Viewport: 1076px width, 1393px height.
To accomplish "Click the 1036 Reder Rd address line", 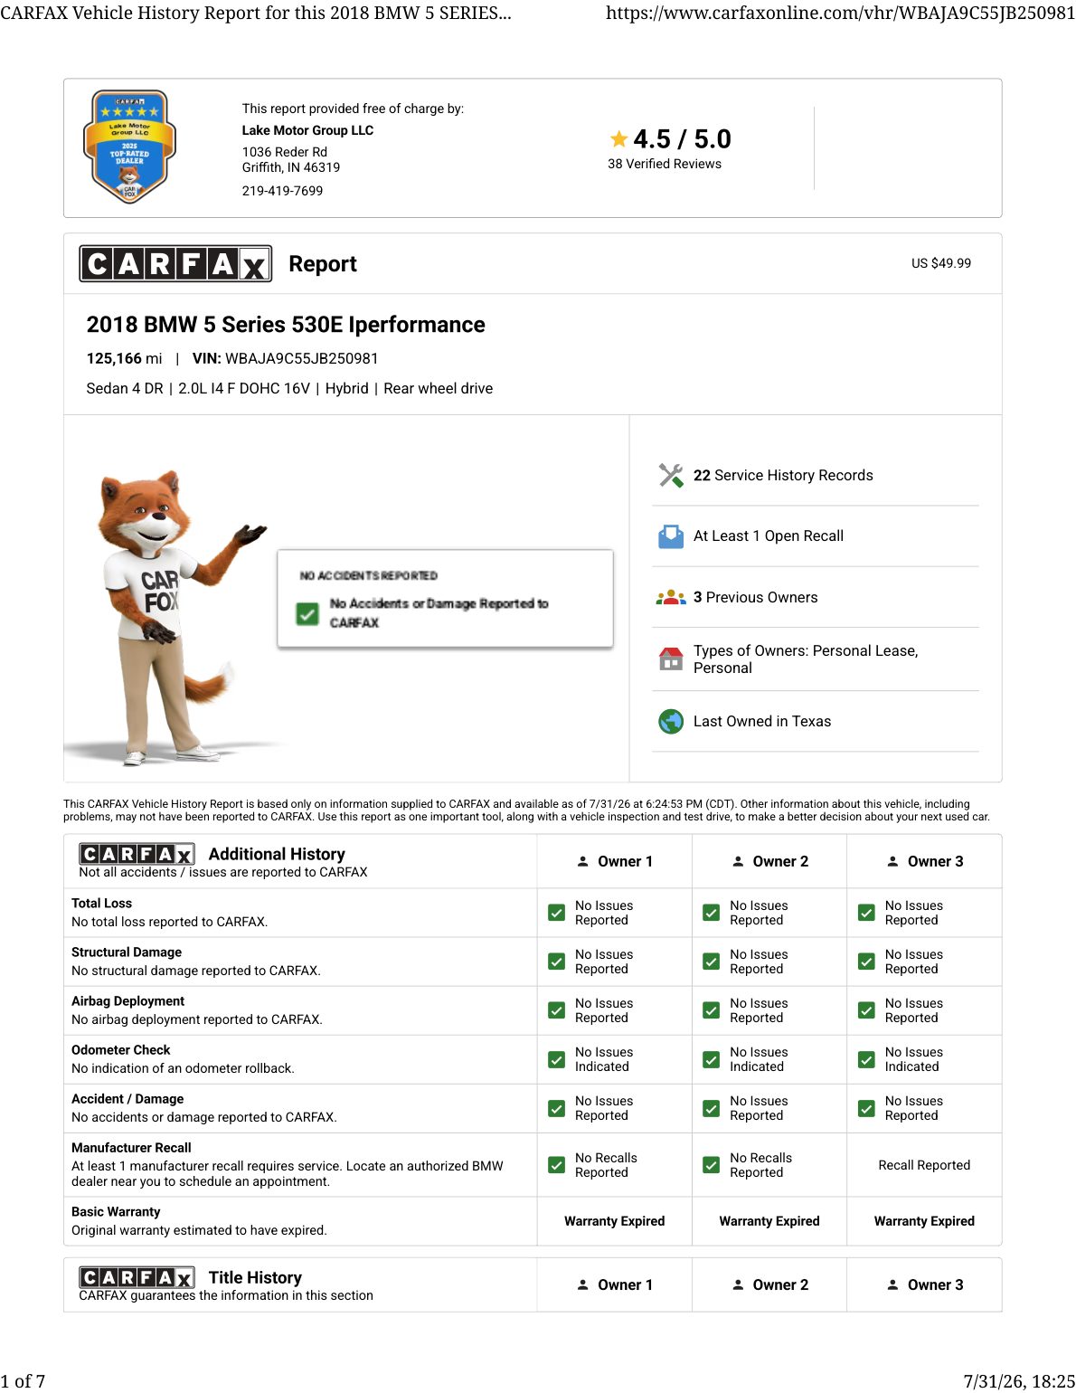I will pos(285,152).
